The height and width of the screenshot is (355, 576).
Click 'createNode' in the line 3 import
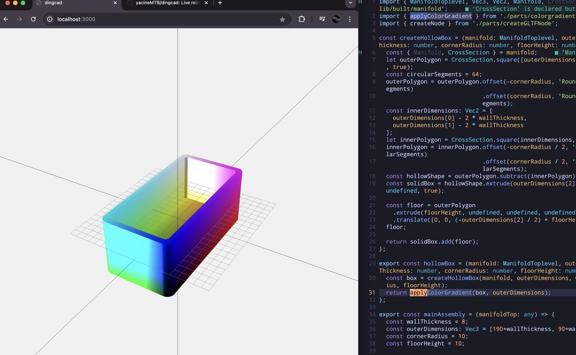click(x=427, y=24)
